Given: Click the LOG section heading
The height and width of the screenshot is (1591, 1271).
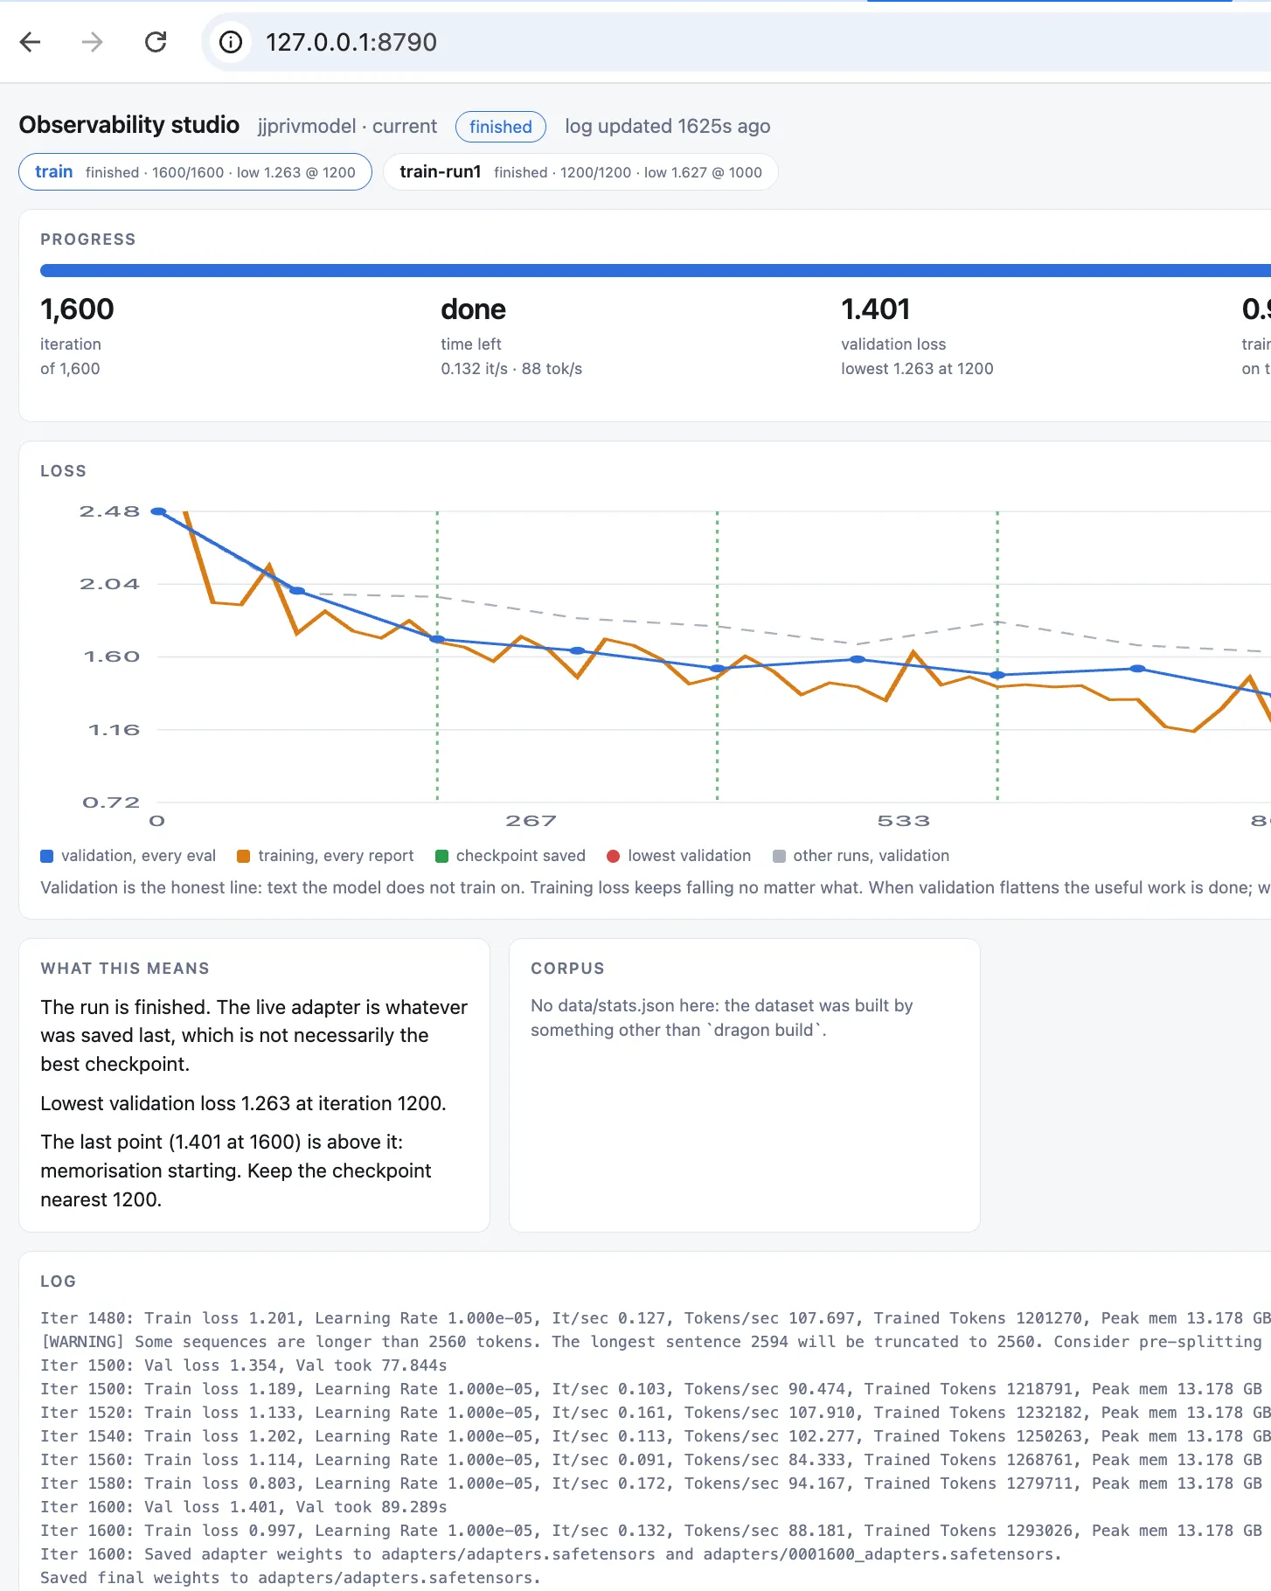Looking at the screenshot, I should point(58,1282).
